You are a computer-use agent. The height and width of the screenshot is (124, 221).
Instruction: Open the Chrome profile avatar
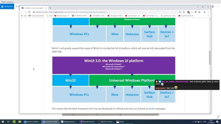(205, 12)
